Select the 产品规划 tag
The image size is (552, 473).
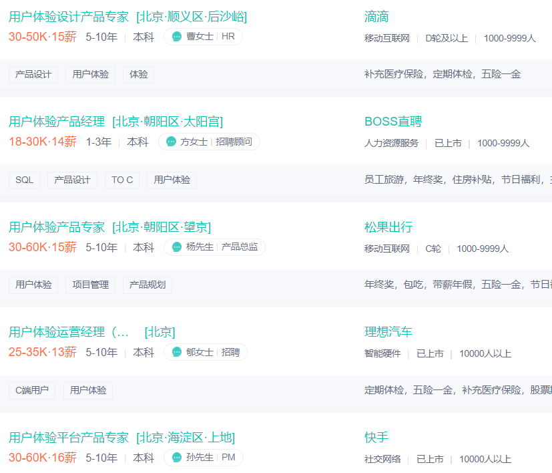(147, 285)
